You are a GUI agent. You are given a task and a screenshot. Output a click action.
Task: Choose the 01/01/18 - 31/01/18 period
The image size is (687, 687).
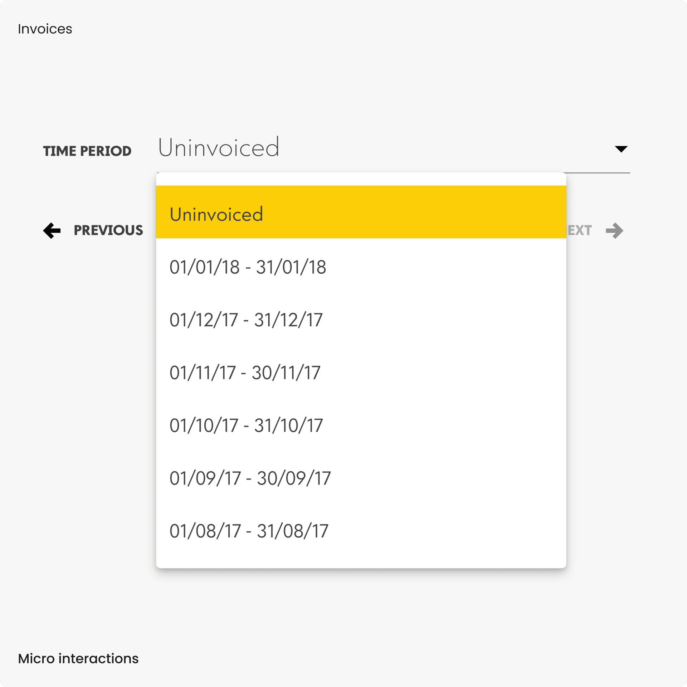pos(248,267)
